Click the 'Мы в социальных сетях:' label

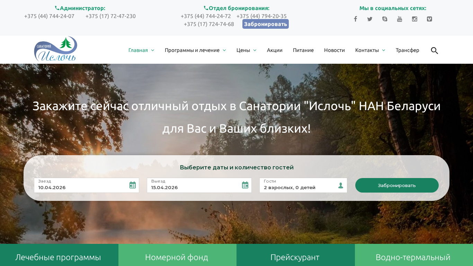[x=393, y=8]
